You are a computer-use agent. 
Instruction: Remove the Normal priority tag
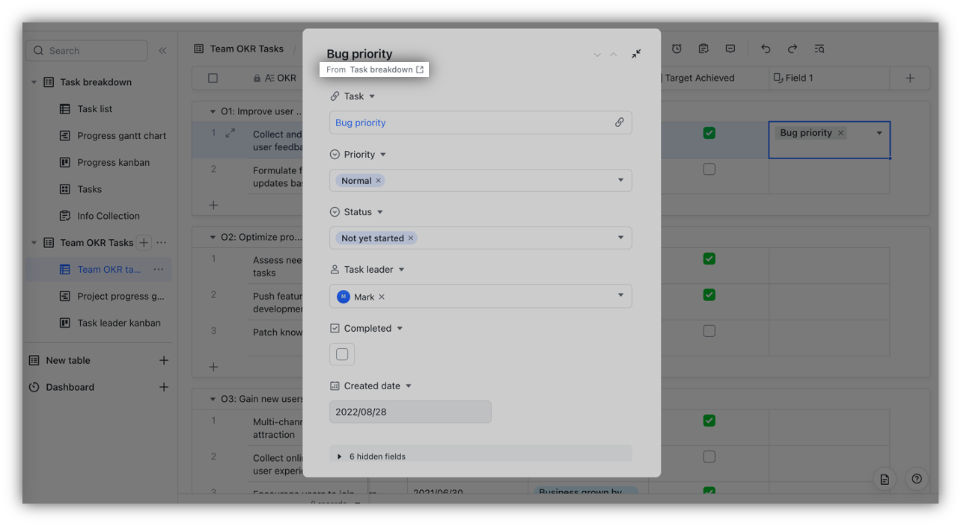point(378,180)
